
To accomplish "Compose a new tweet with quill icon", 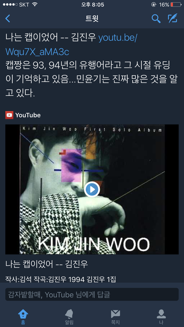I will pos(173,18).
